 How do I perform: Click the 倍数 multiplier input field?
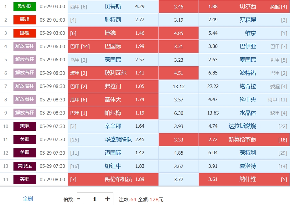[x=95, y=199]
